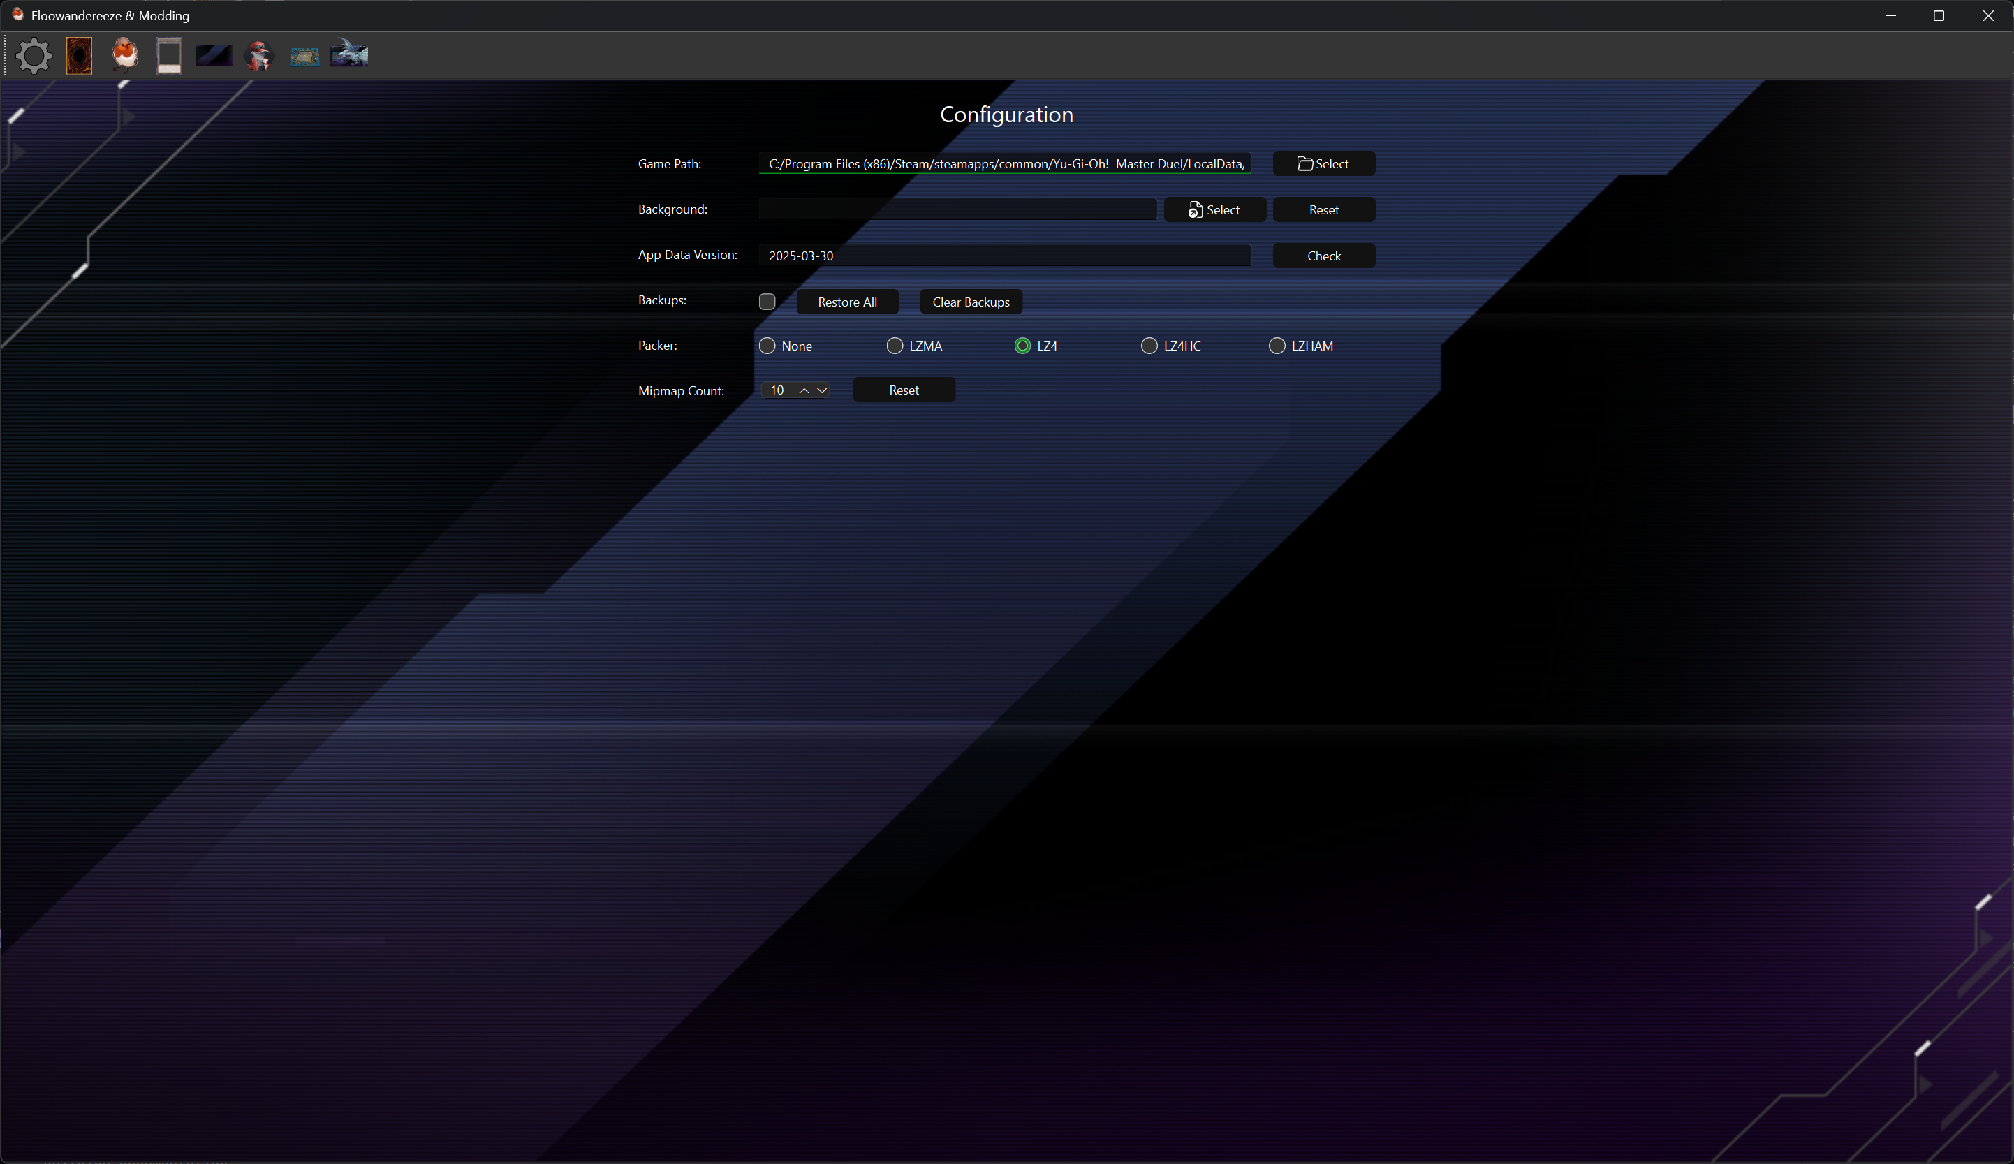Close the Floowandereeze & Modding window
The height and width of the screenshot is (1164, 2014).
tap(1987, 16)
